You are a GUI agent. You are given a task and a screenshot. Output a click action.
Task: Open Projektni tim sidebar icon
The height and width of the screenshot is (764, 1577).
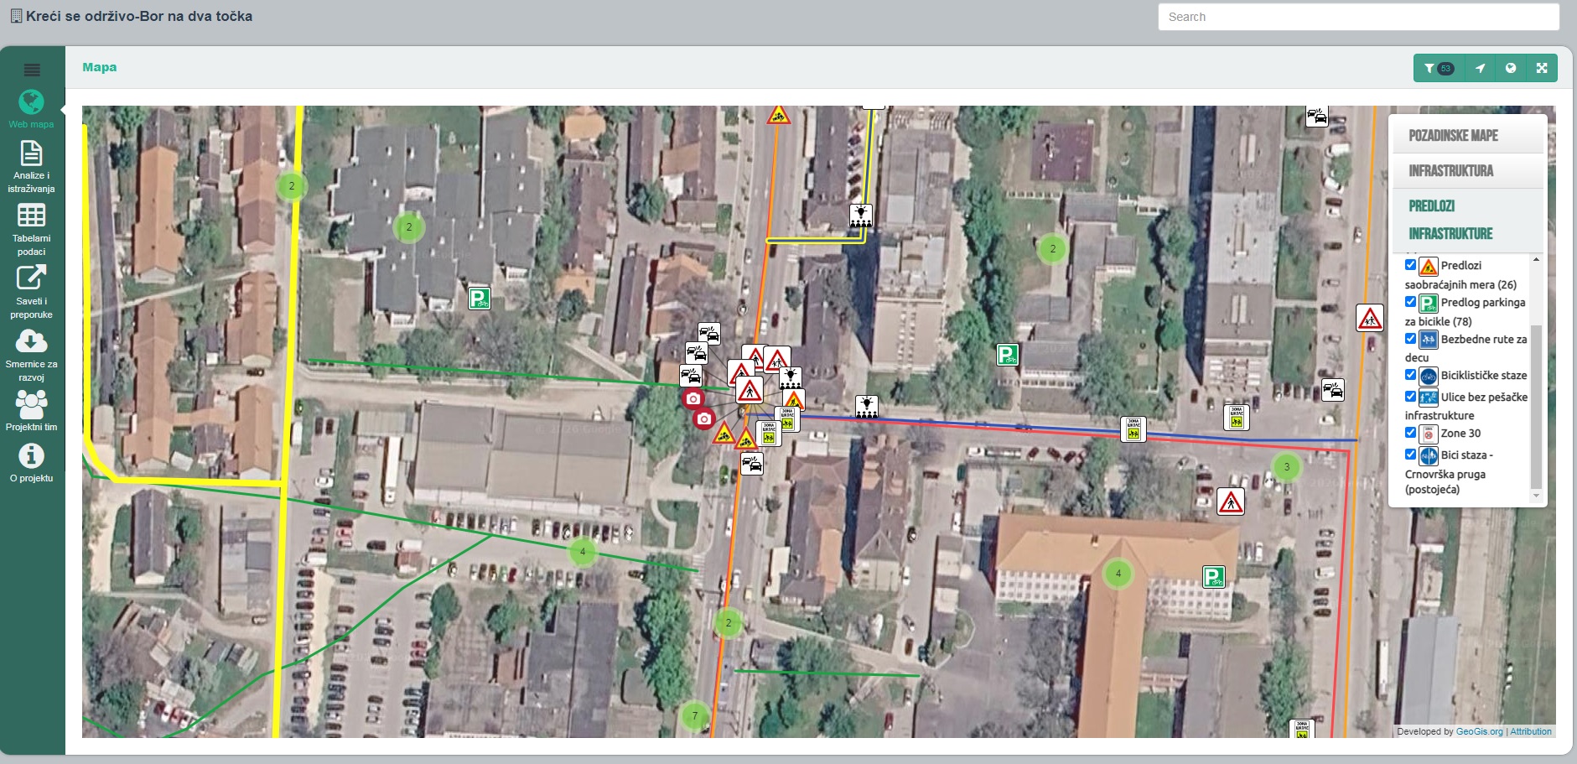[x=31, y=403]
